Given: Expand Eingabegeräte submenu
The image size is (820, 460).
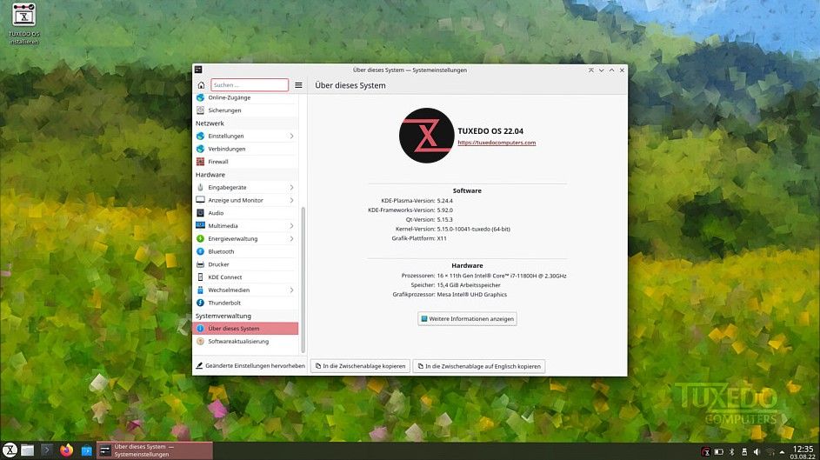Looking at the screenshot, I should click(291, 187).
